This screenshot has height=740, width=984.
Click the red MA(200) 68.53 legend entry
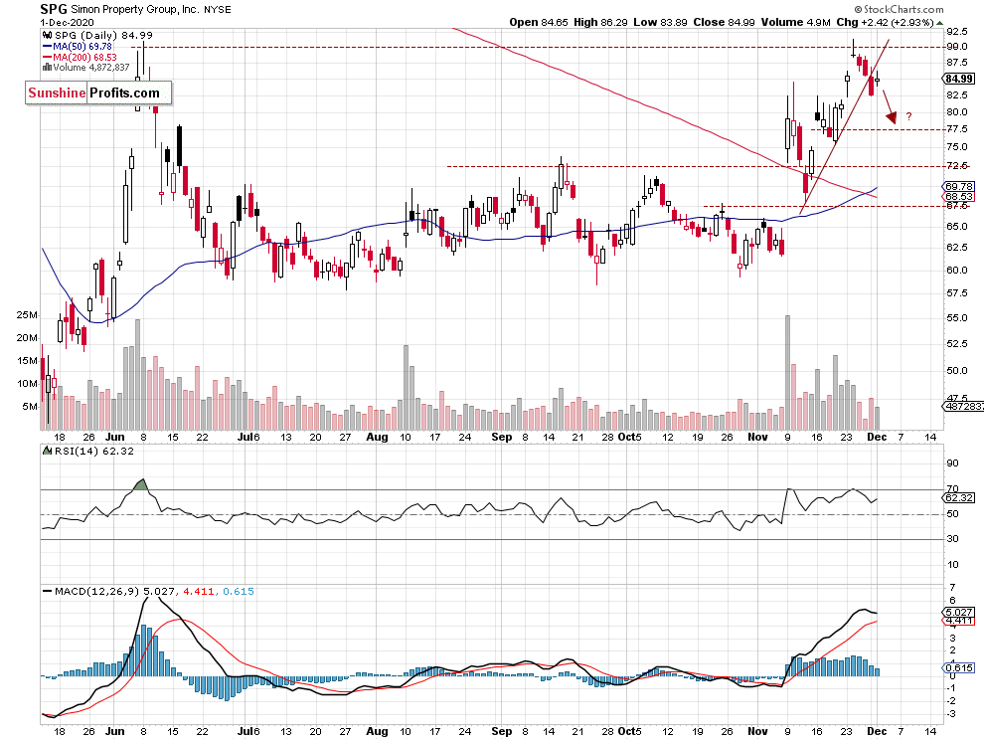(80, 57)
